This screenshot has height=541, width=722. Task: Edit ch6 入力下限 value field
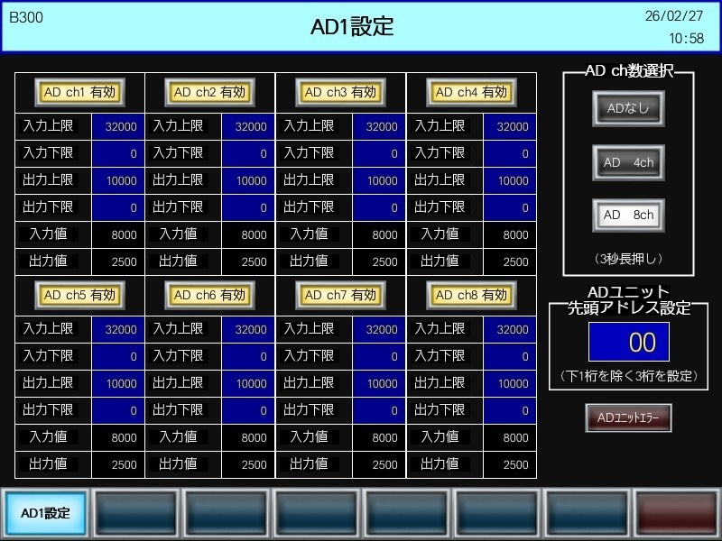tap(248, 356)
